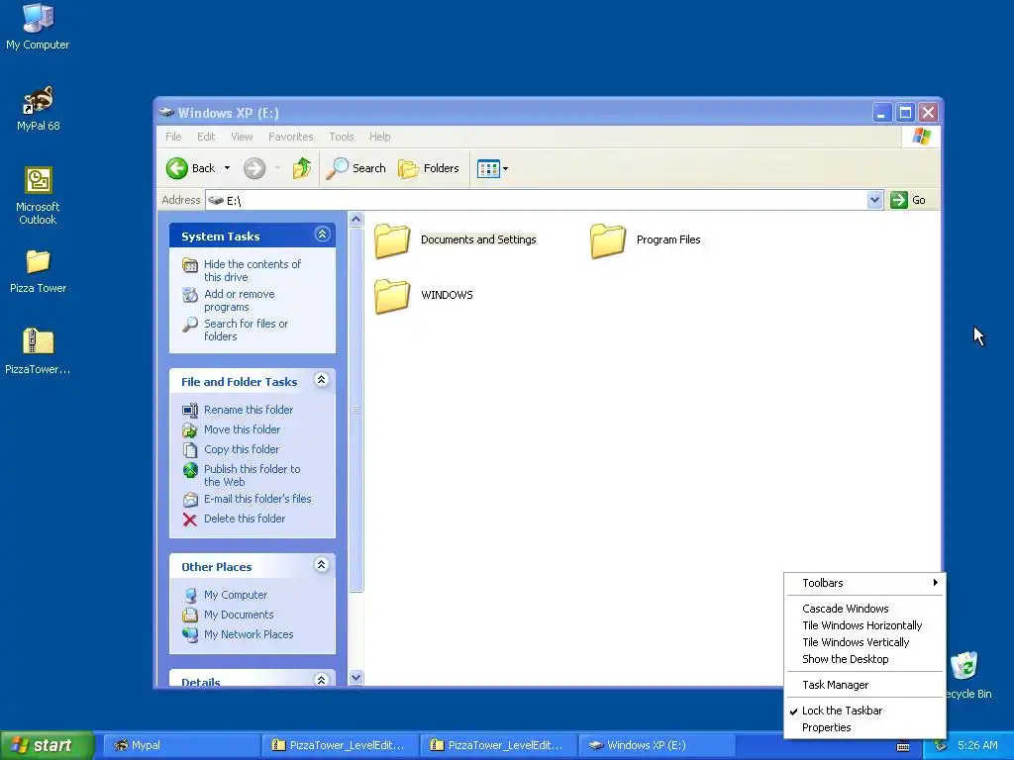Click the Start button
Viewport: 1014px width, 760px height.
point(48,745)
